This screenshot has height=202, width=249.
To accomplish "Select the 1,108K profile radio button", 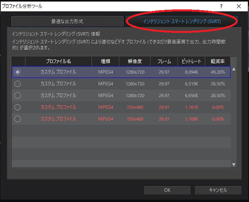I will point(17,119).
